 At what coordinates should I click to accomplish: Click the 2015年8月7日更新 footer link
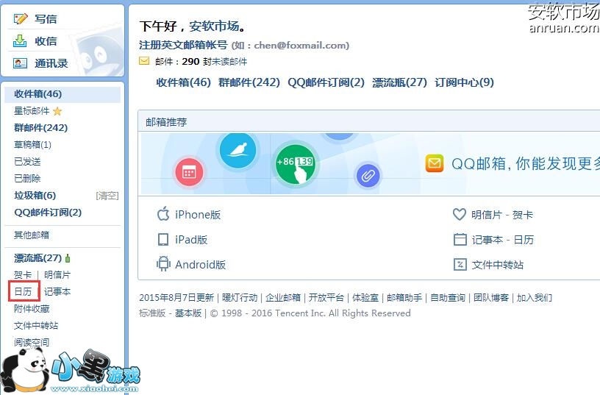[x=176, y=297]
